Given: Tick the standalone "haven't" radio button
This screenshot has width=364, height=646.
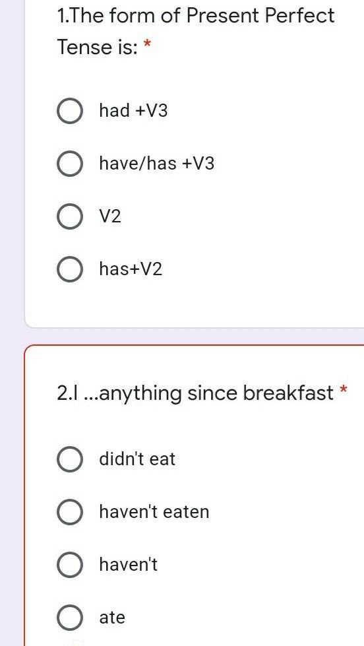Looking at the screenshot, I should [70, 564].
